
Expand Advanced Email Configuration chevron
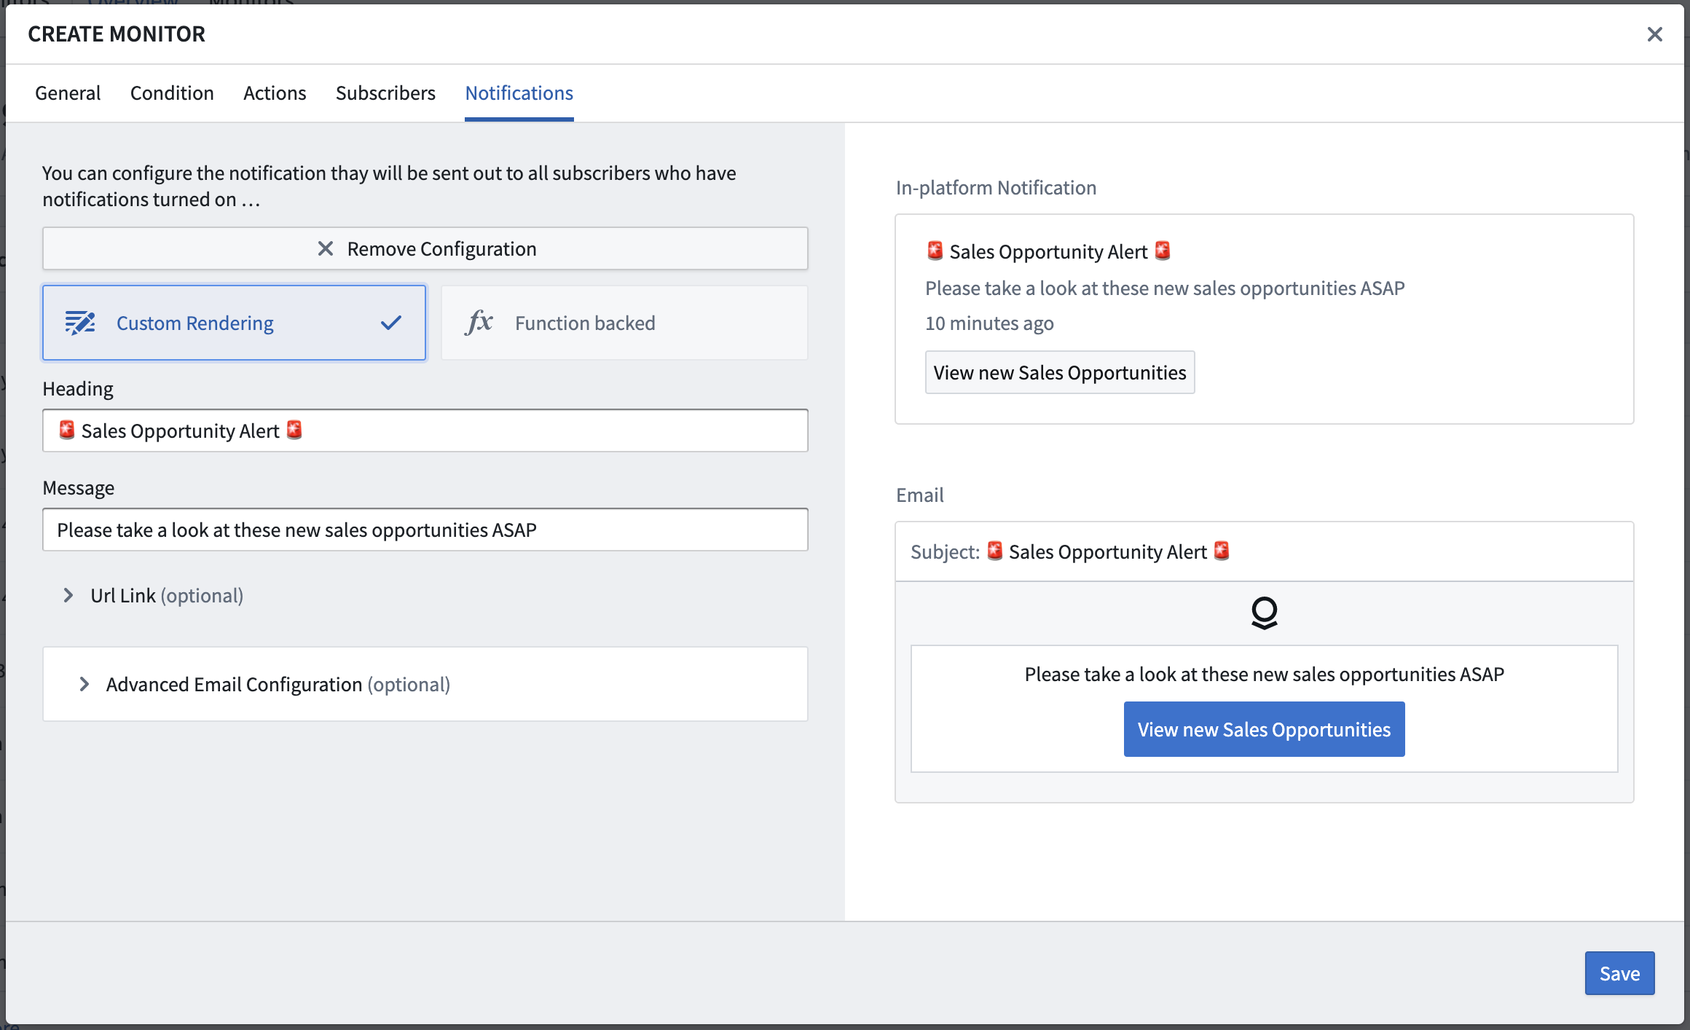click(x=84, y=684)
